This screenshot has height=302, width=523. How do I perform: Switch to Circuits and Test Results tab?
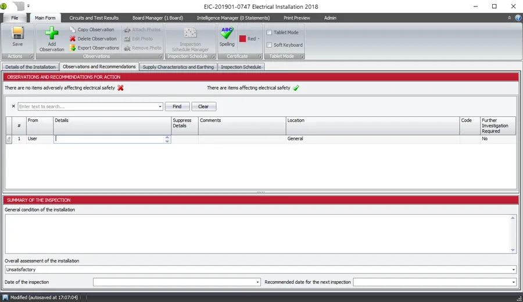[94, 18]
